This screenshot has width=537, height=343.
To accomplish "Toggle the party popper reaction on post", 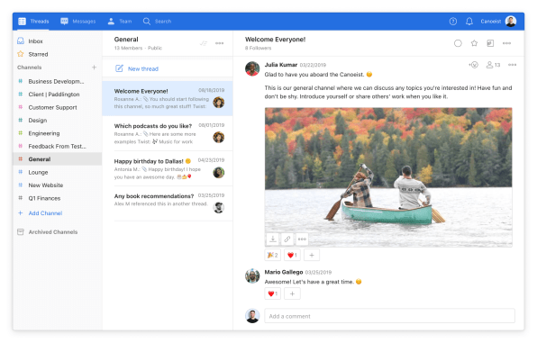I will [x=273, y=255].
